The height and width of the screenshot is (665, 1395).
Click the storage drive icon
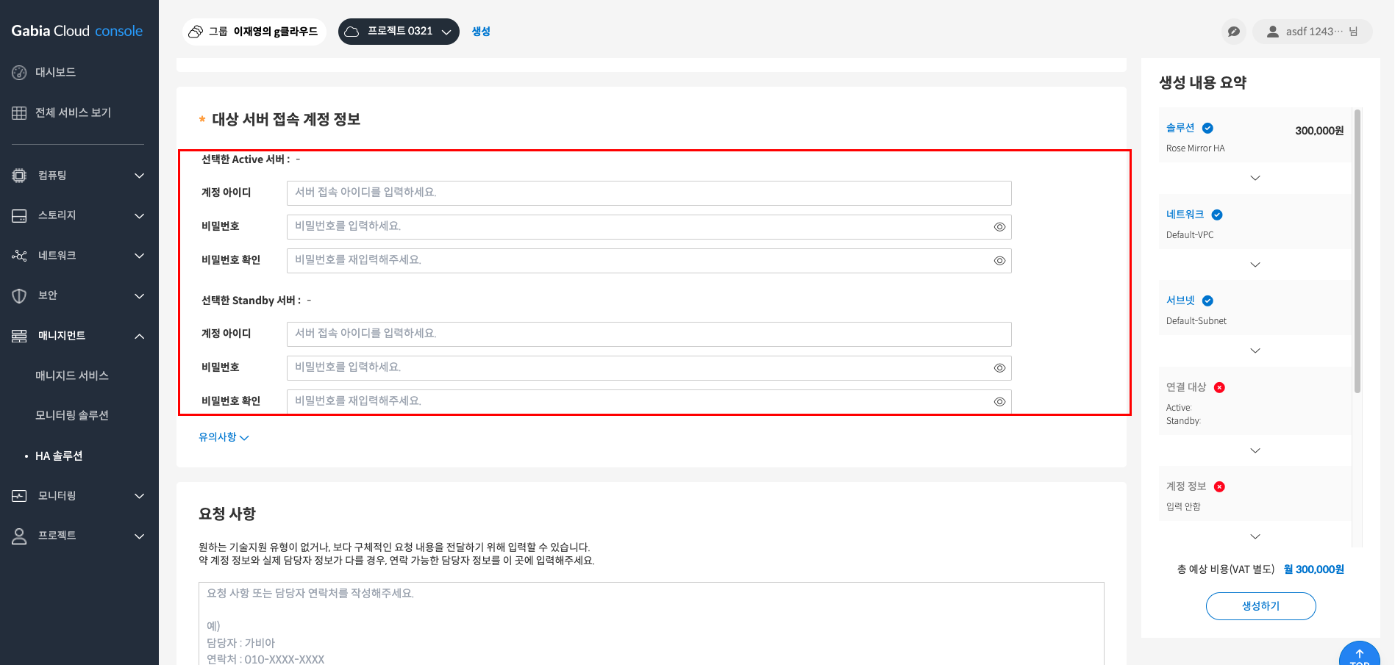19,216
